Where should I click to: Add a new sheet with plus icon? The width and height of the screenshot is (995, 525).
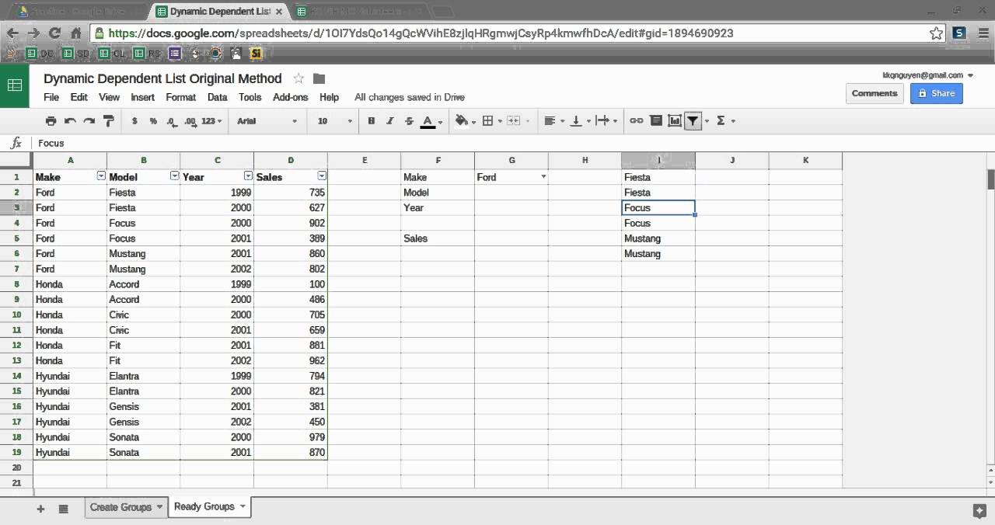click(x=40, y=509)
